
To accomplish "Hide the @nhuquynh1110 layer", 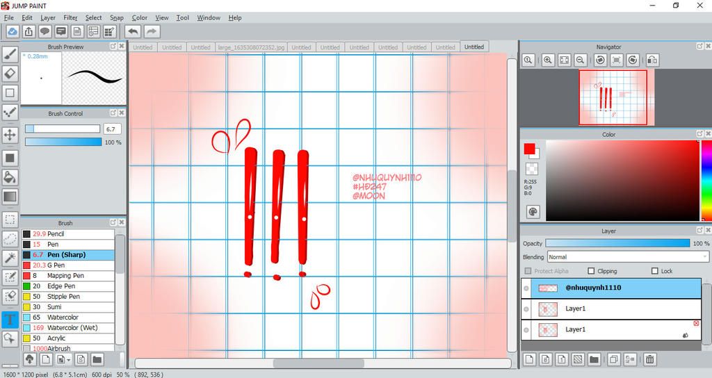I will 526,288.
